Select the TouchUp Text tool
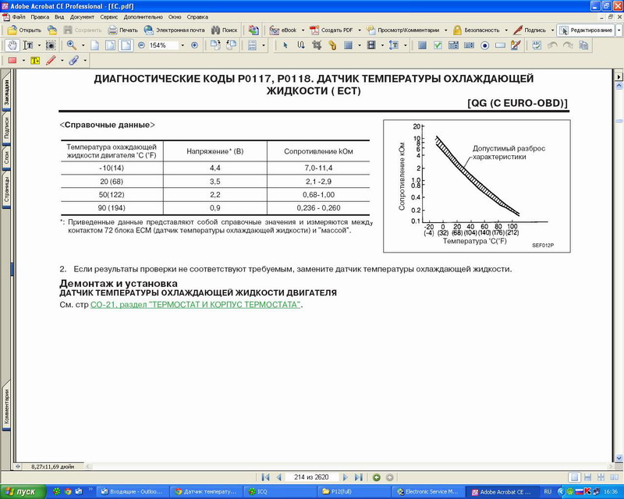624x499 pixels. point(394,45)
